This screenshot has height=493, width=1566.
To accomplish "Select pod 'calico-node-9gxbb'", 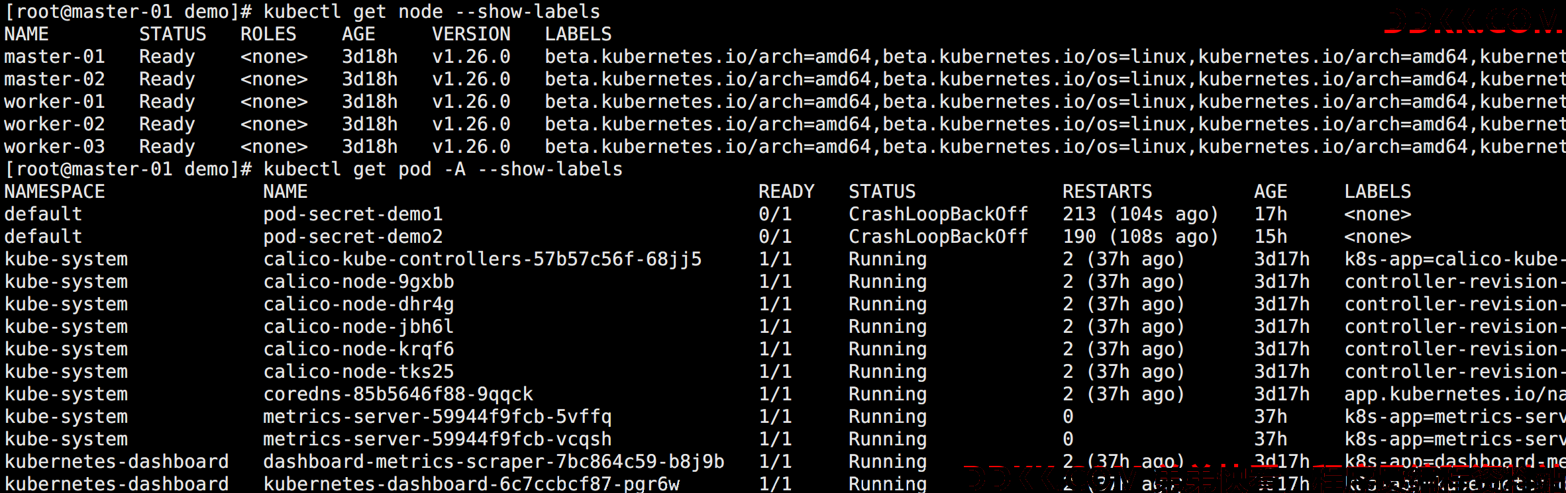I will [358, 282].
